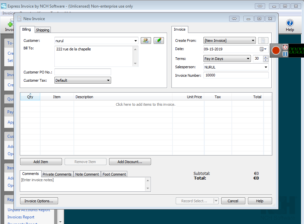This screenshot has width=304, height=224.
Task: Click the red record button in overlay
Action: coord(276,50)
